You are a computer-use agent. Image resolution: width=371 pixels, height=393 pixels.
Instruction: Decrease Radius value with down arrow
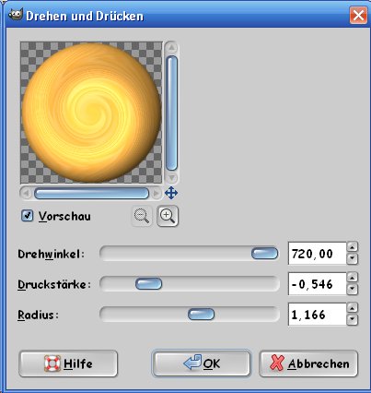(x=353, y=319)
